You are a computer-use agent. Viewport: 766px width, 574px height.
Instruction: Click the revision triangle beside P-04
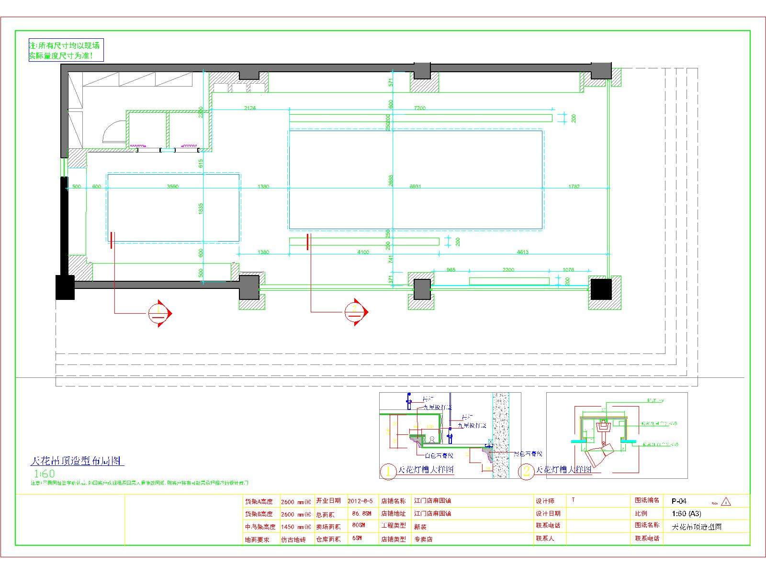(x=726, y=501)
